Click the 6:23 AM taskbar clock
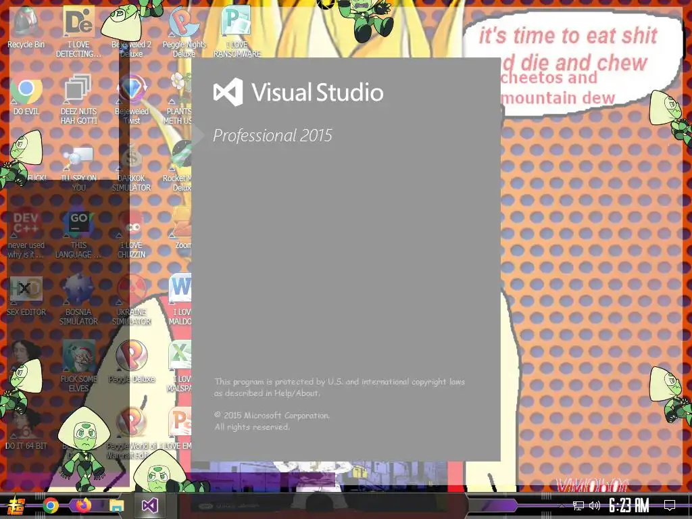692x519 pixels. click(x=629, y=505)
